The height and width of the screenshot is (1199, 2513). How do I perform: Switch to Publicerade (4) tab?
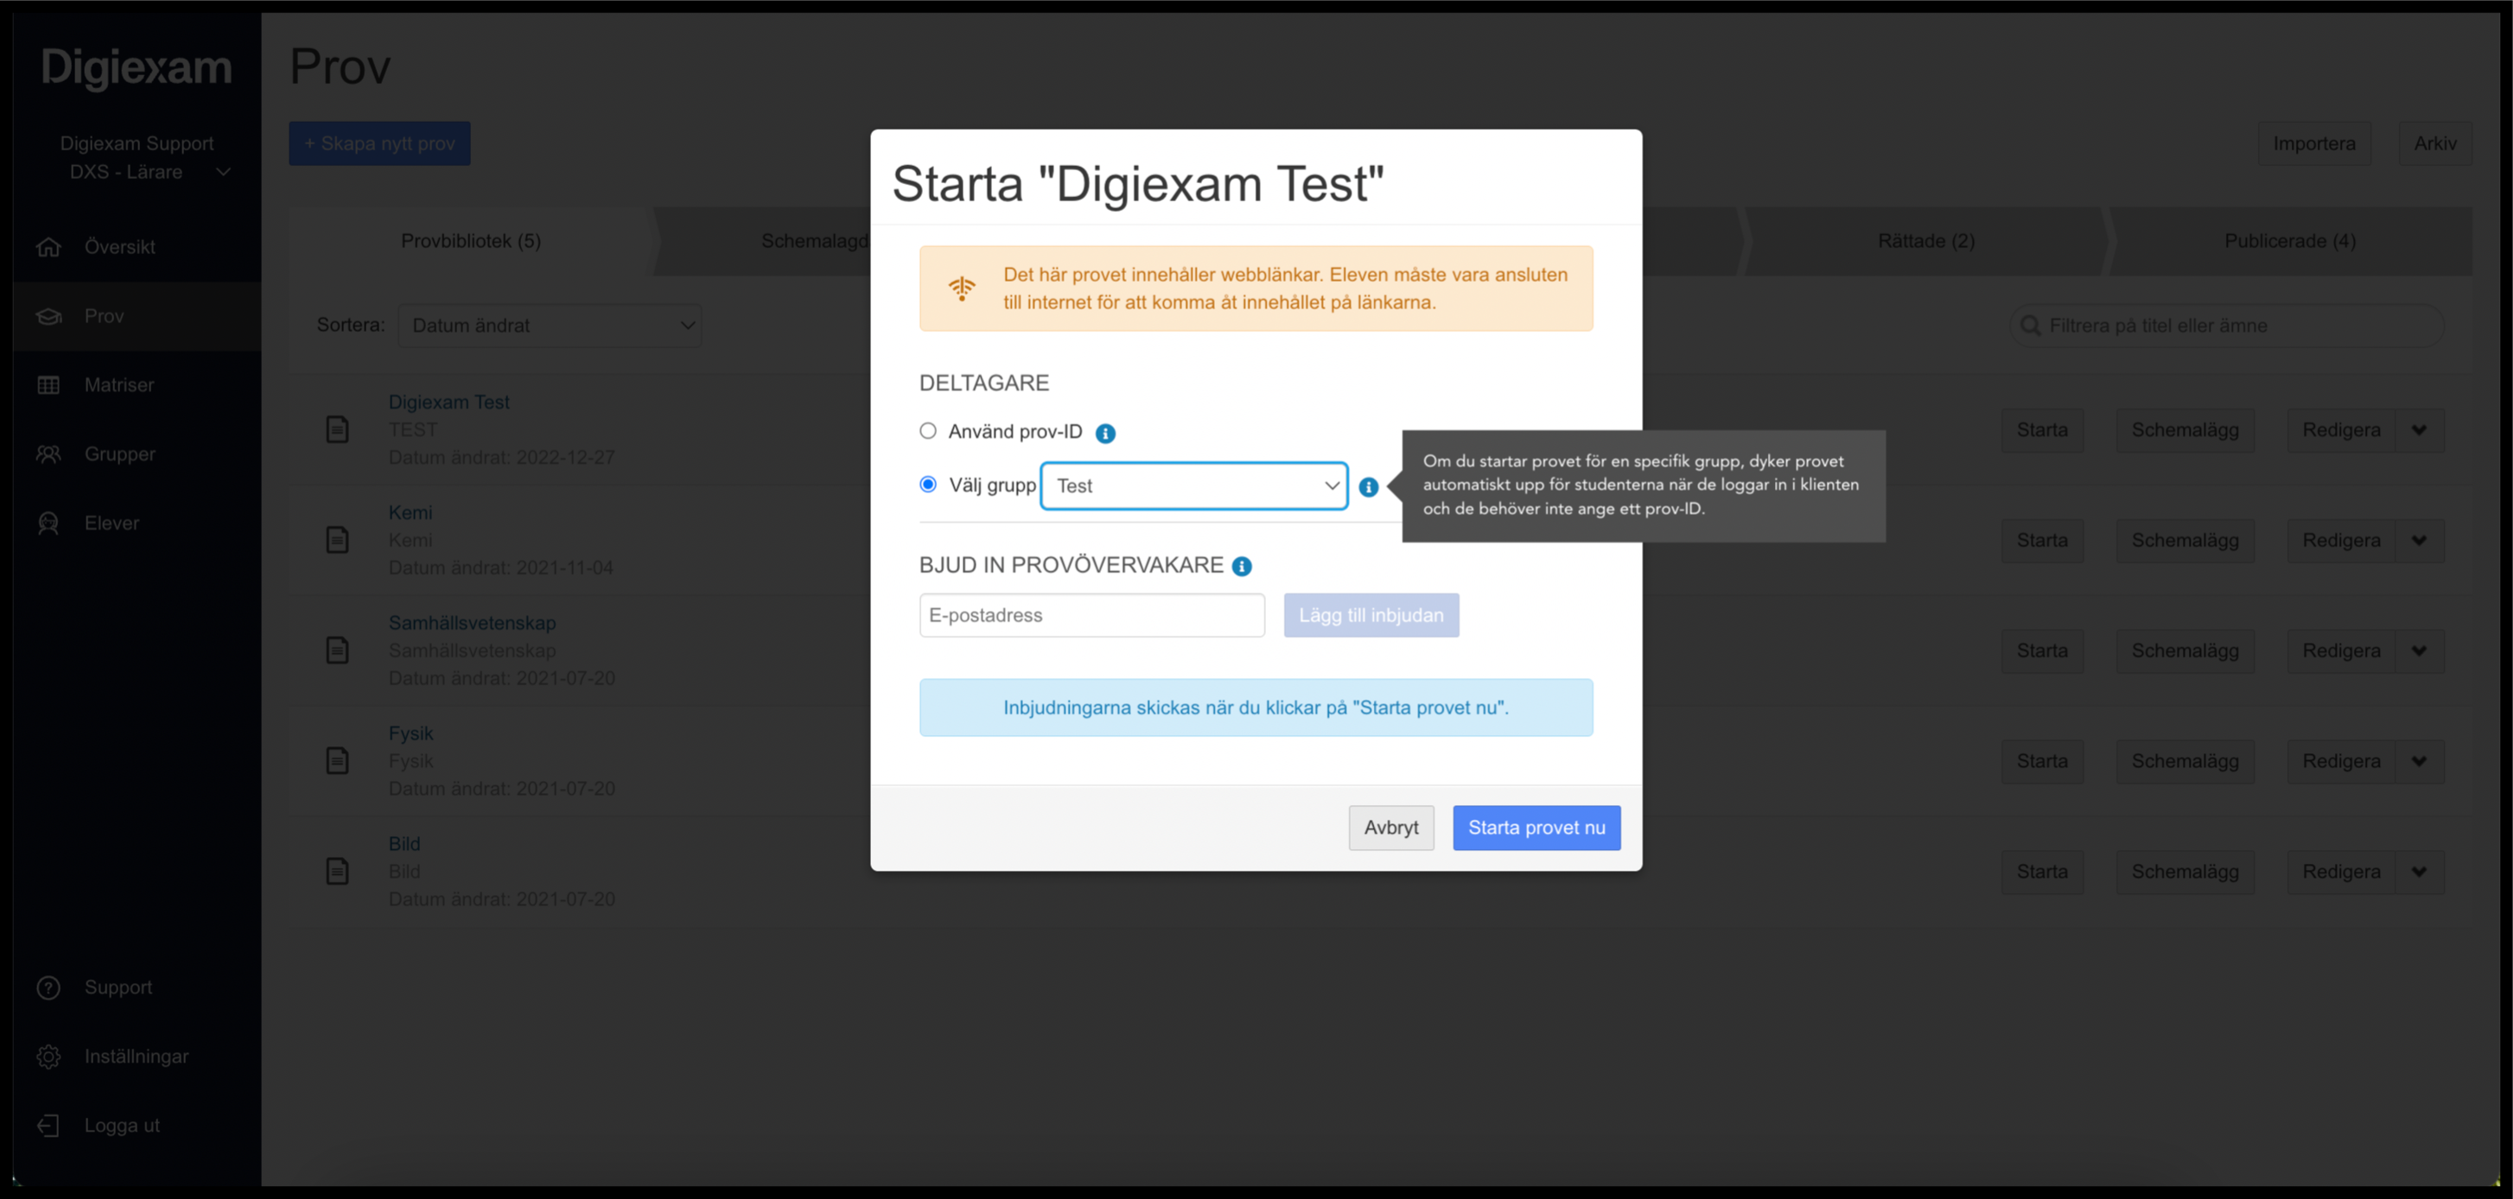coord(2289,241)
